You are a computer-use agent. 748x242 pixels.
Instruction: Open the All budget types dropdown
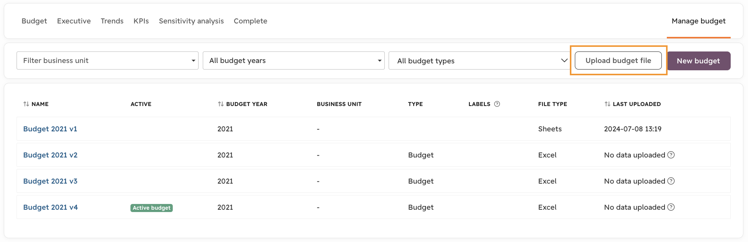pyautogui.click(x=479, y=61)
